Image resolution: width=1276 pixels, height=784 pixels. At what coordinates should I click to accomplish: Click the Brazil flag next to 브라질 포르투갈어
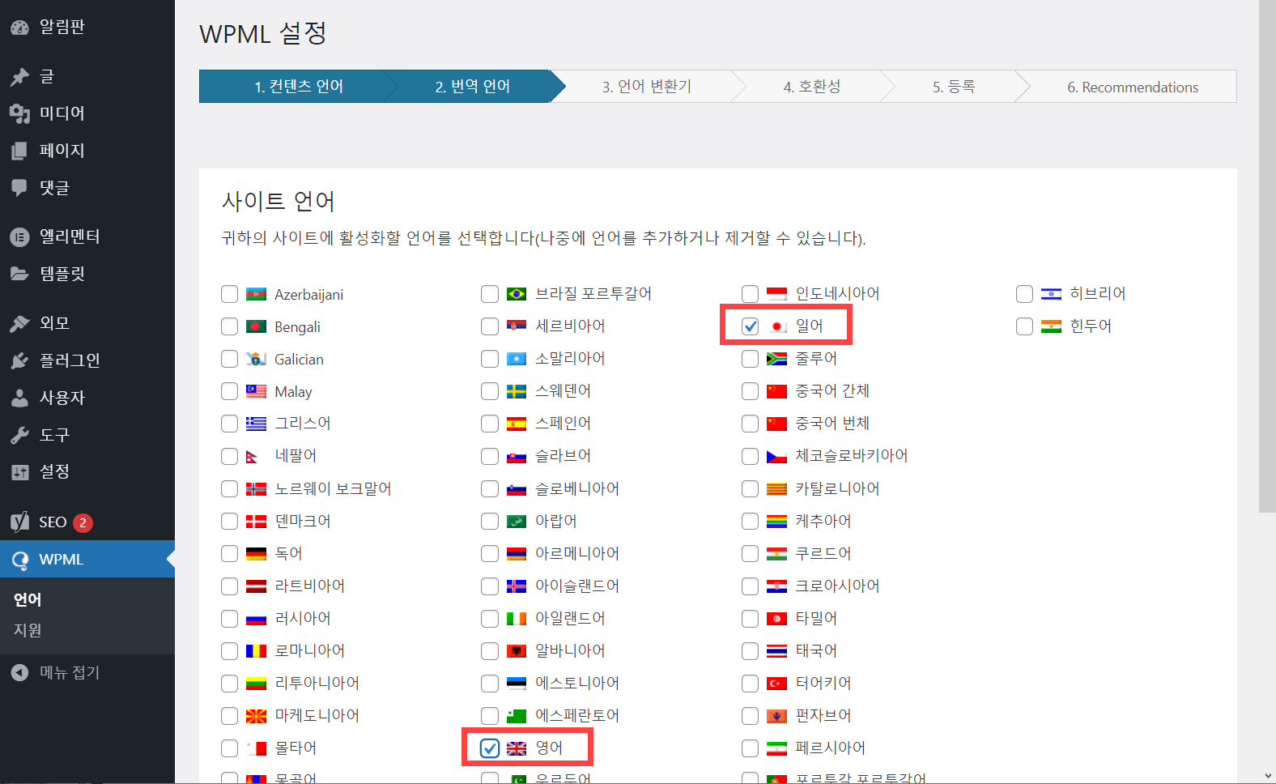click(517, 294)
